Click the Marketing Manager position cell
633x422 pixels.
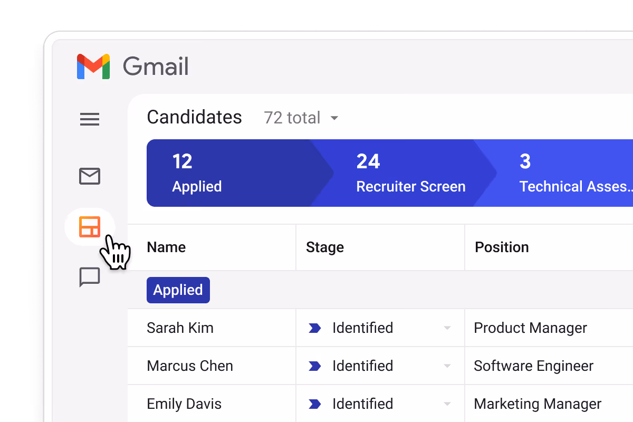coord(549,404)
